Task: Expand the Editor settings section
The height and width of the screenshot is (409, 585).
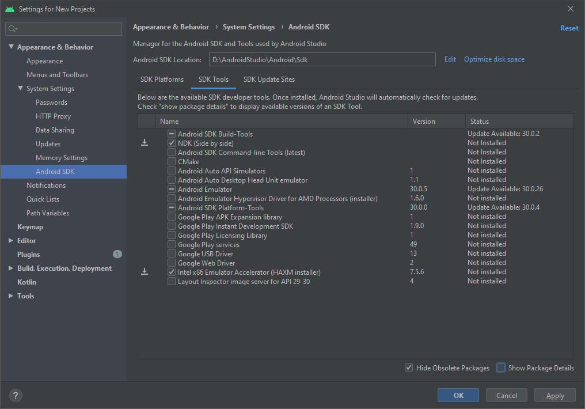Action: tap(11, 241)
